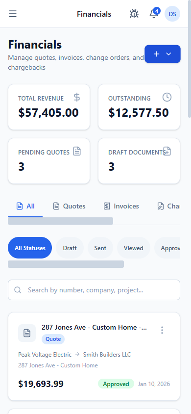This screenshot has height=414, width=191.
Task: Click Peak Voltage Electric company name
Action: 45,355
